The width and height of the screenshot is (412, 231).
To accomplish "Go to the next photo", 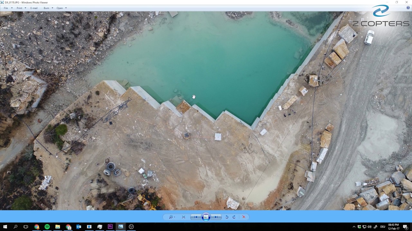I will (216, 217).
